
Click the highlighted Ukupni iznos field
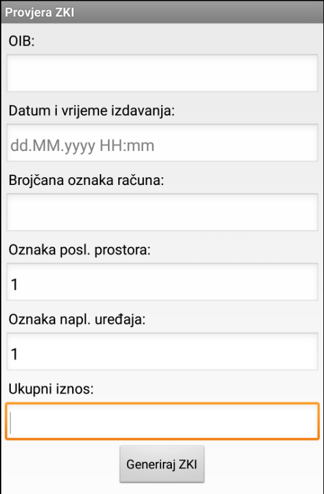tap(162, 421)
